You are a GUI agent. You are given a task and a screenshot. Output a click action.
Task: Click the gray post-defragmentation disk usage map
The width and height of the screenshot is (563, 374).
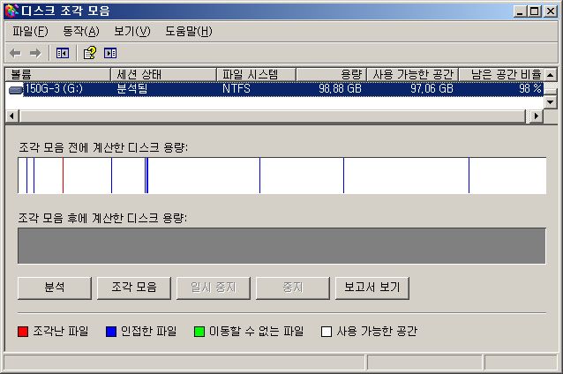pyautogui.click(x=281, y=245)
